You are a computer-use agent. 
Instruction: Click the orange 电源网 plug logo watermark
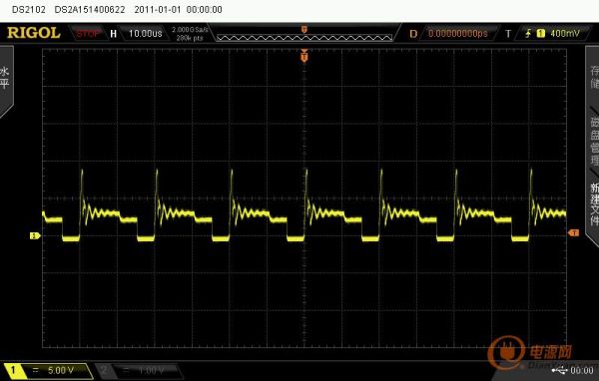[506, 352]
